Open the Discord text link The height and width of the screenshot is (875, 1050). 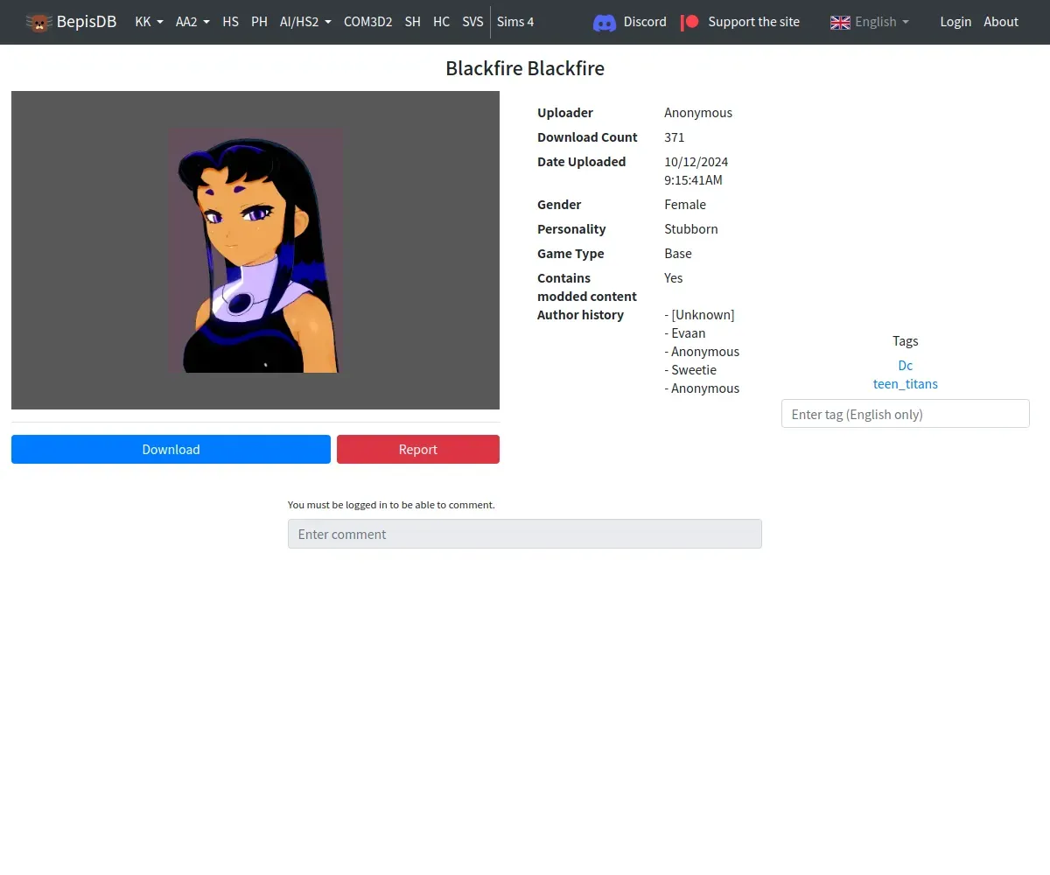coord(645,22)
